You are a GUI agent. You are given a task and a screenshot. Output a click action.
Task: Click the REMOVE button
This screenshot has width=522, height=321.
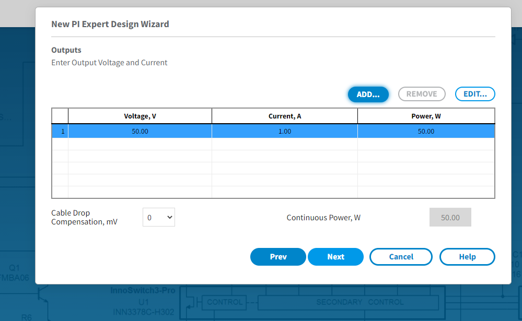coord(422,94)
